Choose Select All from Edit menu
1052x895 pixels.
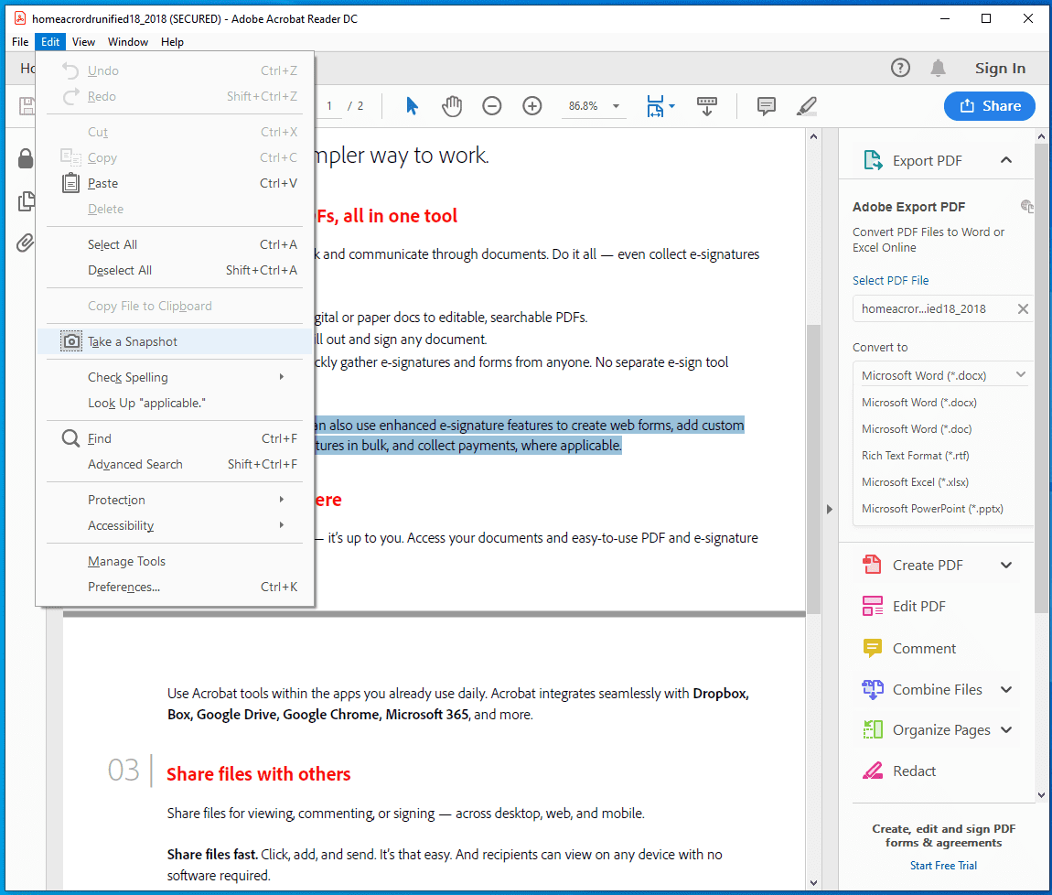coord(175,244)
